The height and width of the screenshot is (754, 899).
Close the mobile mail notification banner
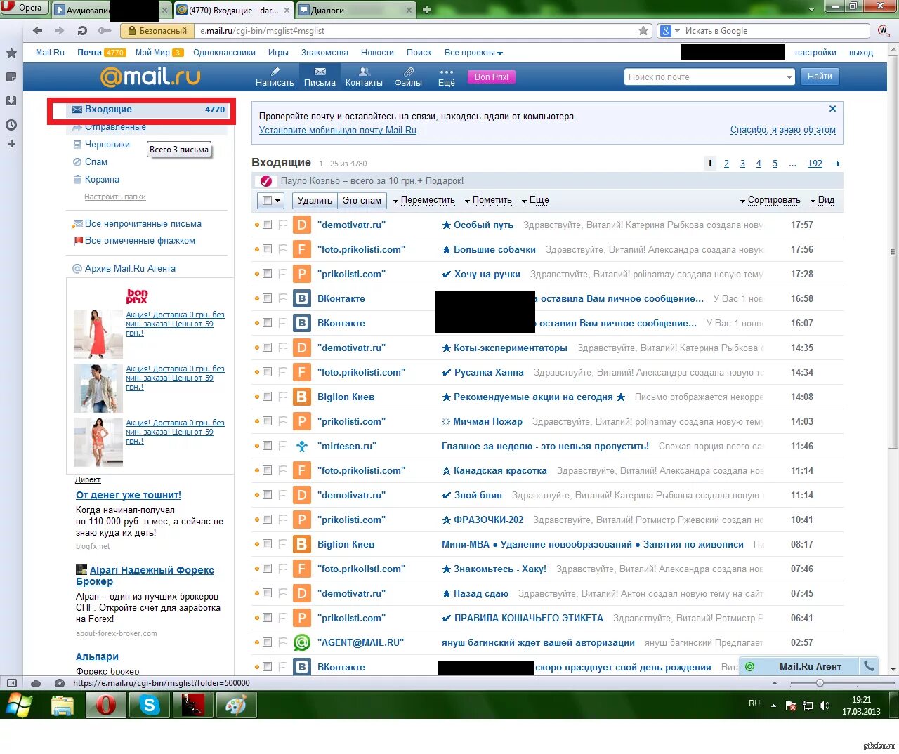tap(832, 109)
